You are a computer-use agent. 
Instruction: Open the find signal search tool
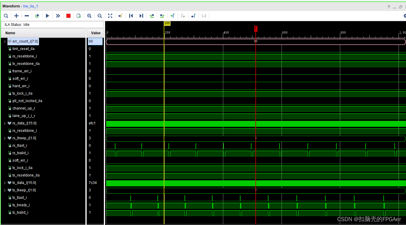(x=6, y=16)
